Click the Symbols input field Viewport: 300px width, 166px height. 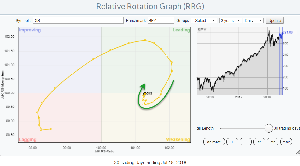[78, 21]
